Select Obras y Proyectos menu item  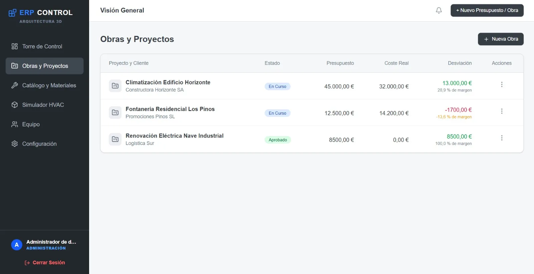pyautogui.click(x=44, y=66)
